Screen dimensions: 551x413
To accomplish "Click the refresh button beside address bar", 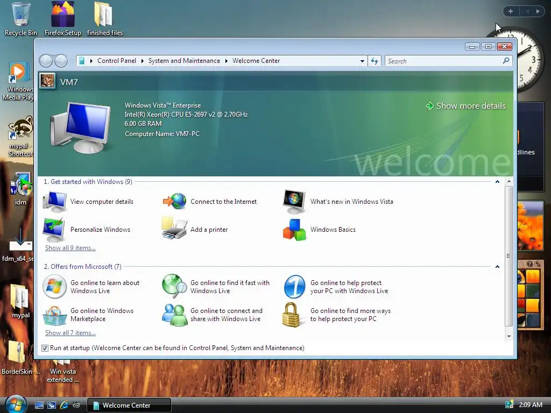I will [375, 61].
